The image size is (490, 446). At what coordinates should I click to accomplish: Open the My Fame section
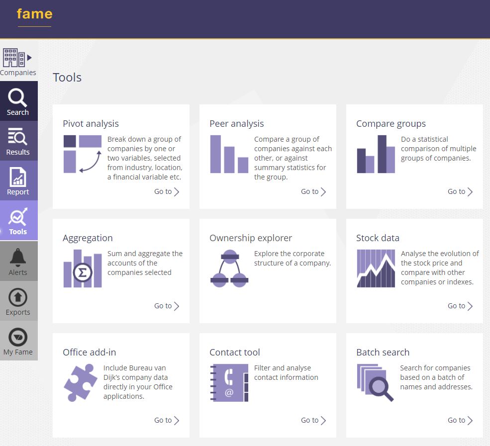[18, 341]
